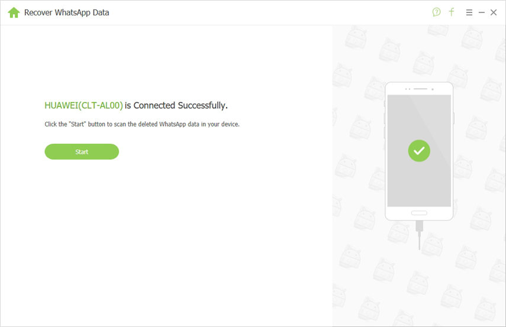
Task: Click the scan instruction sentence below the heading
Action: click(x=142, y=124)
